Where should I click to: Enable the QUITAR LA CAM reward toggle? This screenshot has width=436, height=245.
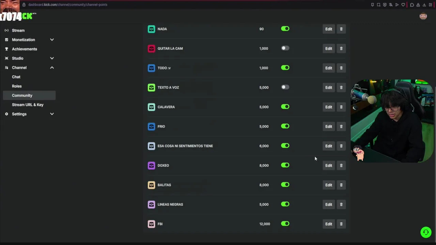pyautogui.click(x=285, y=48)
